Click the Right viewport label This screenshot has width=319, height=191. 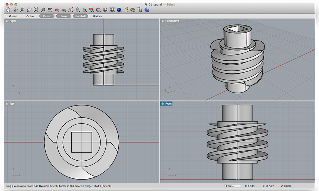[12, 21]
